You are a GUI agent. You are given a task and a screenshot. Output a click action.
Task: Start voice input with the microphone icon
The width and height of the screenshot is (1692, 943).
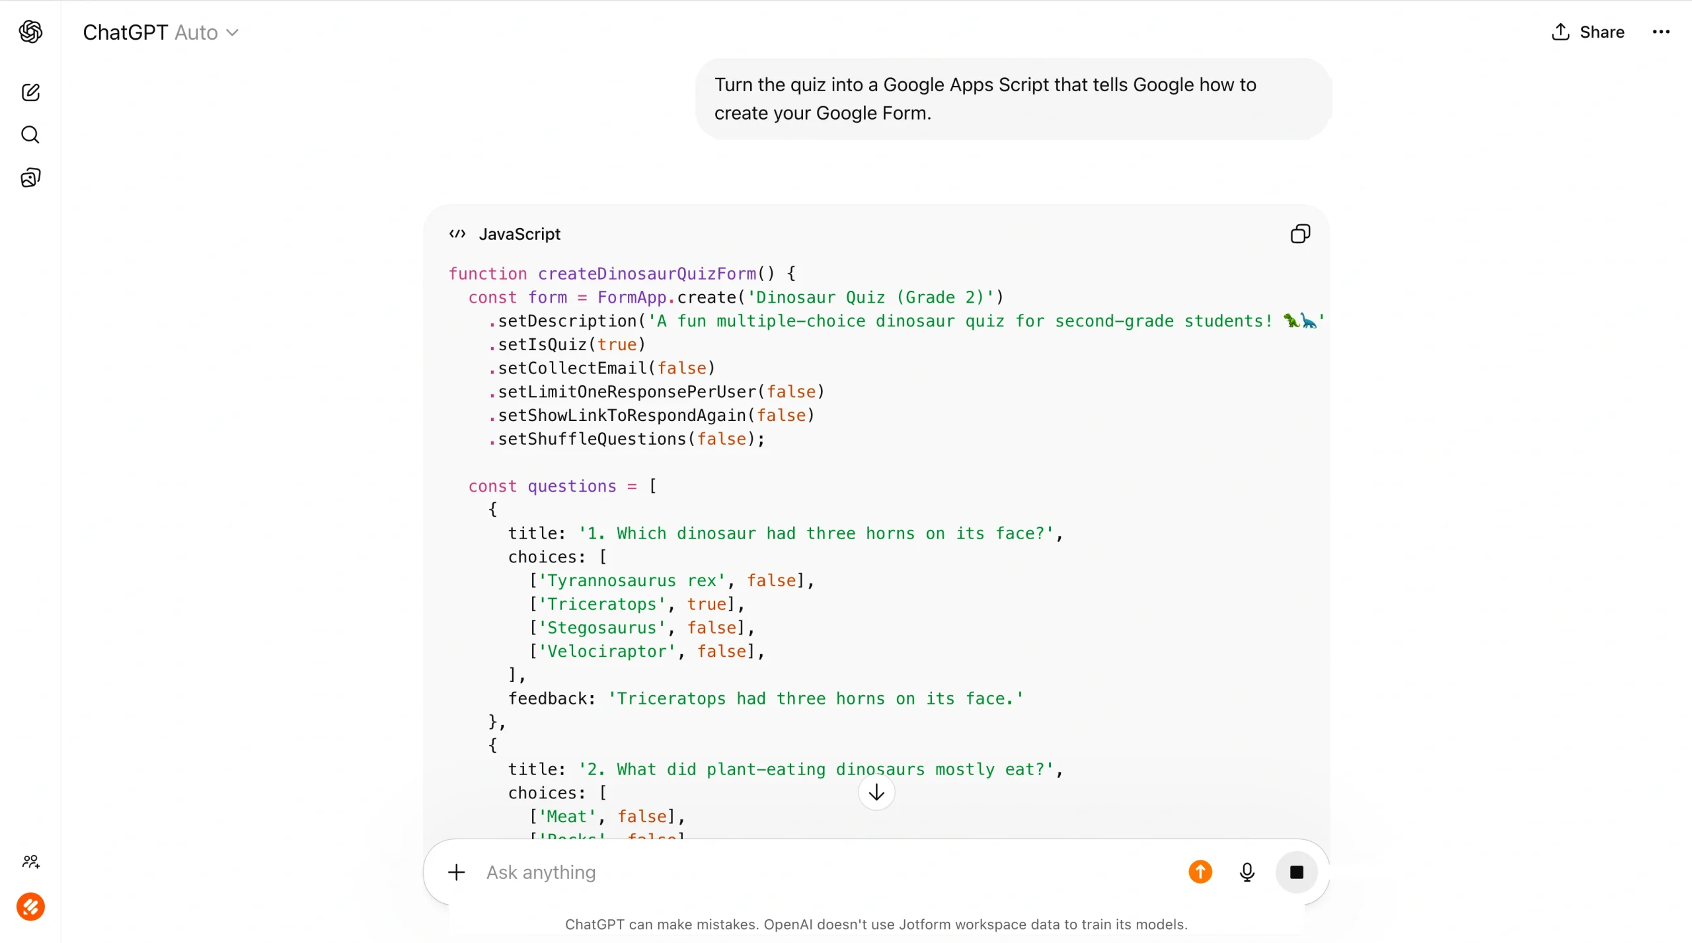1247,871
